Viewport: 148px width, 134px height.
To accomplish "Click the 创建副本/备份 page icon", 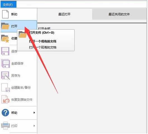I will click(6, 87).
